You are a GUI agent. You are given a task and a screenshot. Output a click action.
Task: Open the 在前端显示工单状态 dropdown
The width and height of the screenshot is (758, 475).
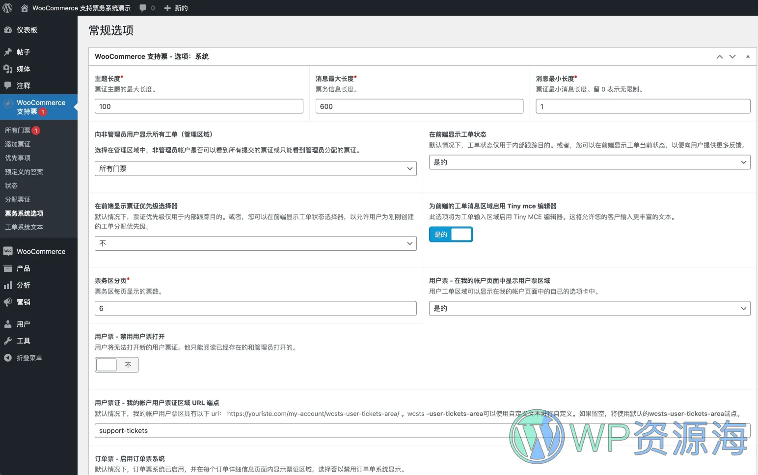[590, 162]
